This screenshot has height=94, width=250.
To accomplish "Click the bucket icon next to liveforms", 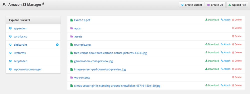I will [10, 53].
